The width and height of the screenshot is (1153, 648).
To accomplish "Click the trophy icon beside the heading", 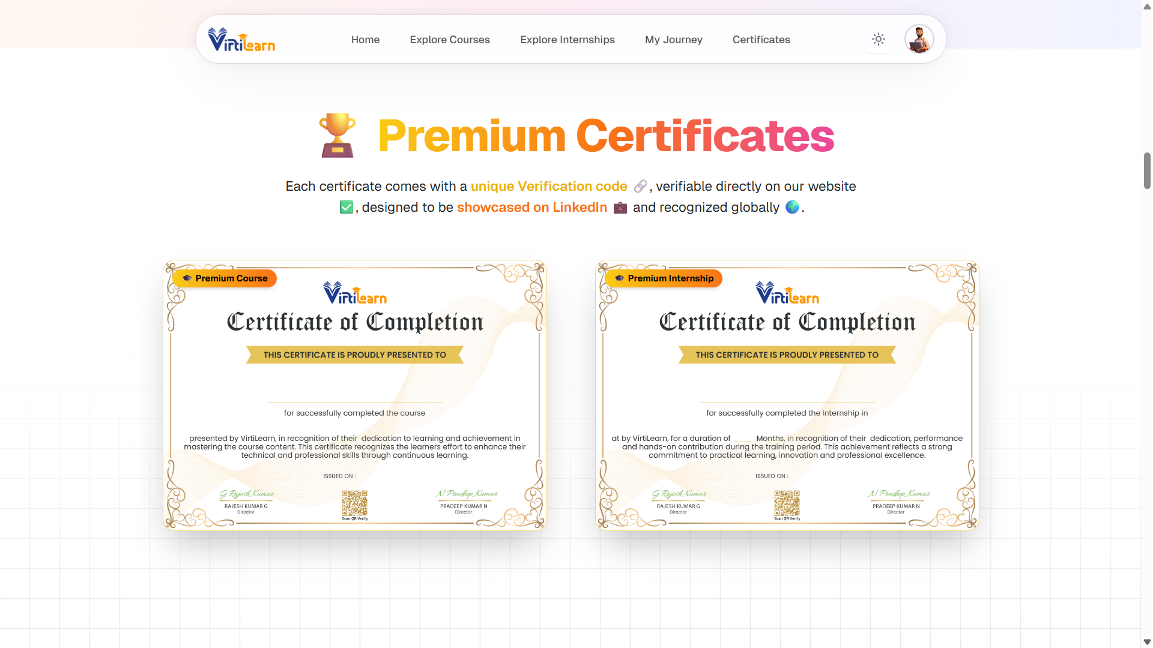I will 337,136.
